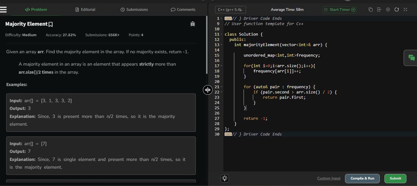Copy code with the copy icon
The image size is (417, 186).
[370, 9]
